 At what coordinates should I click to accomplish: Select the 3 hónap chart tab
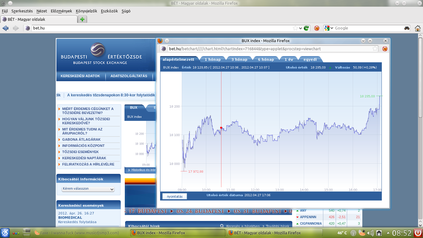239,59
